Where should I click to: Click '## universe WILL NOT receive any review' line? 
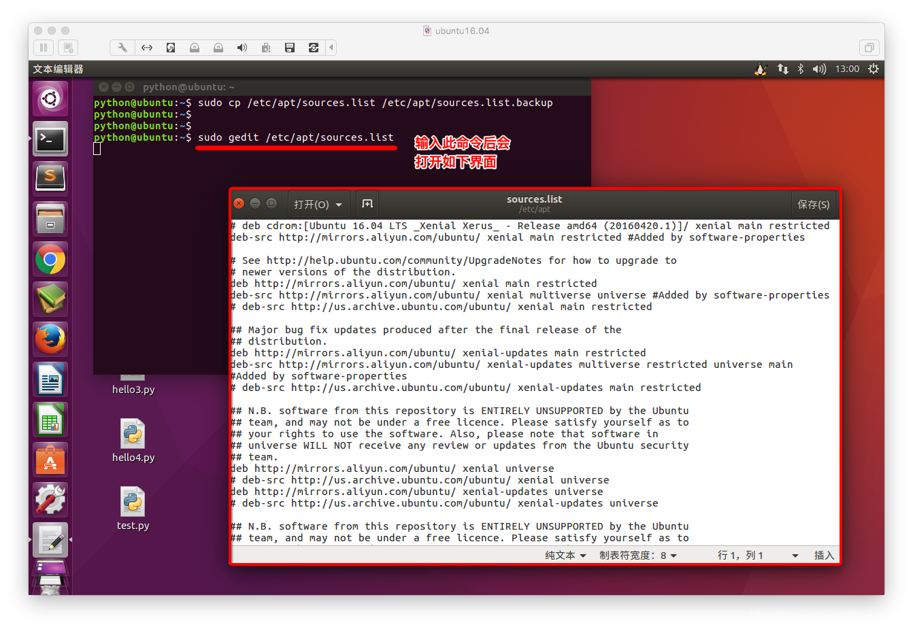(x=460, y=445)
